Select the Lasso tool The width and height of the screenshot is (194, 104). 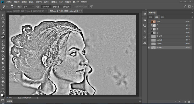pos(3,22)
